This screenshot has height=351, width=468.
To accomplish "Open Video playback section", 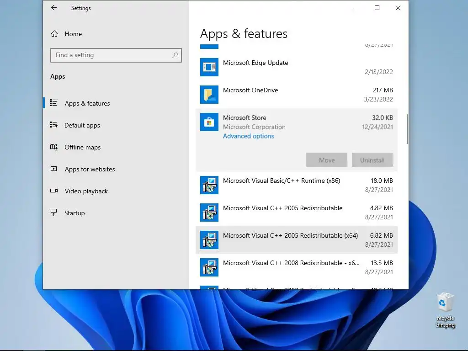I will 86,191.
